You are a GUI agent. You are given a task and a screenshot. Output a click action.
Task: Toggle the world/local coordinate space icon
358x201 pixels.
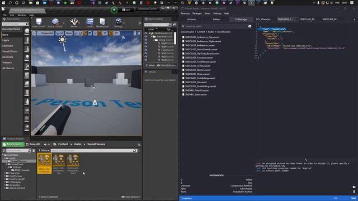[x=90, y=33]
